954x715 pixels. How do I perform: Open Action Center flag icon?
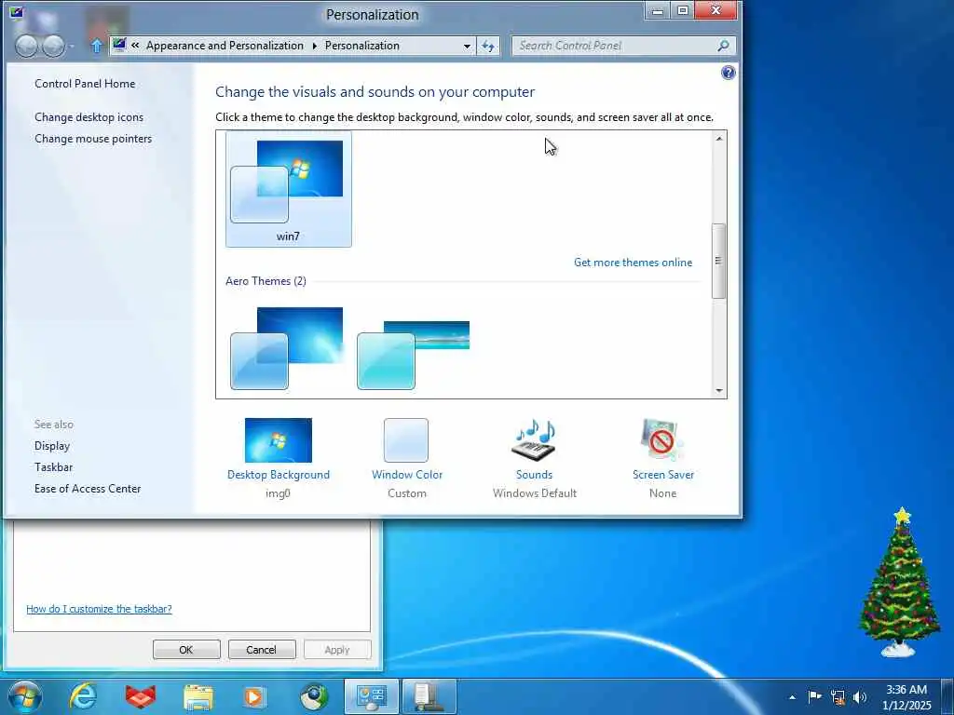click(814, 696)
